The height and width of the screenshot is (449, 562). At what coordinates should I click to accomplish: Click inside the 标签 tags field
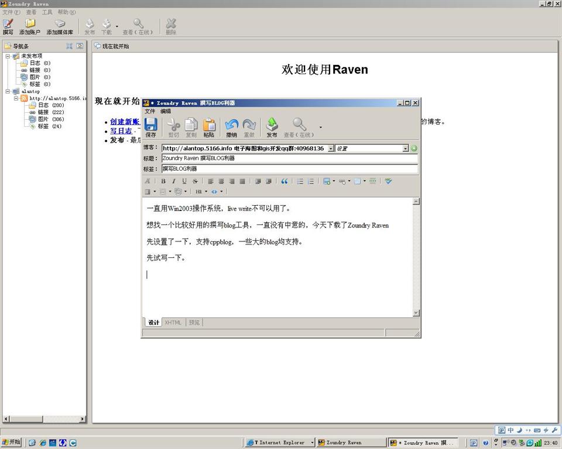coord(290,168)
